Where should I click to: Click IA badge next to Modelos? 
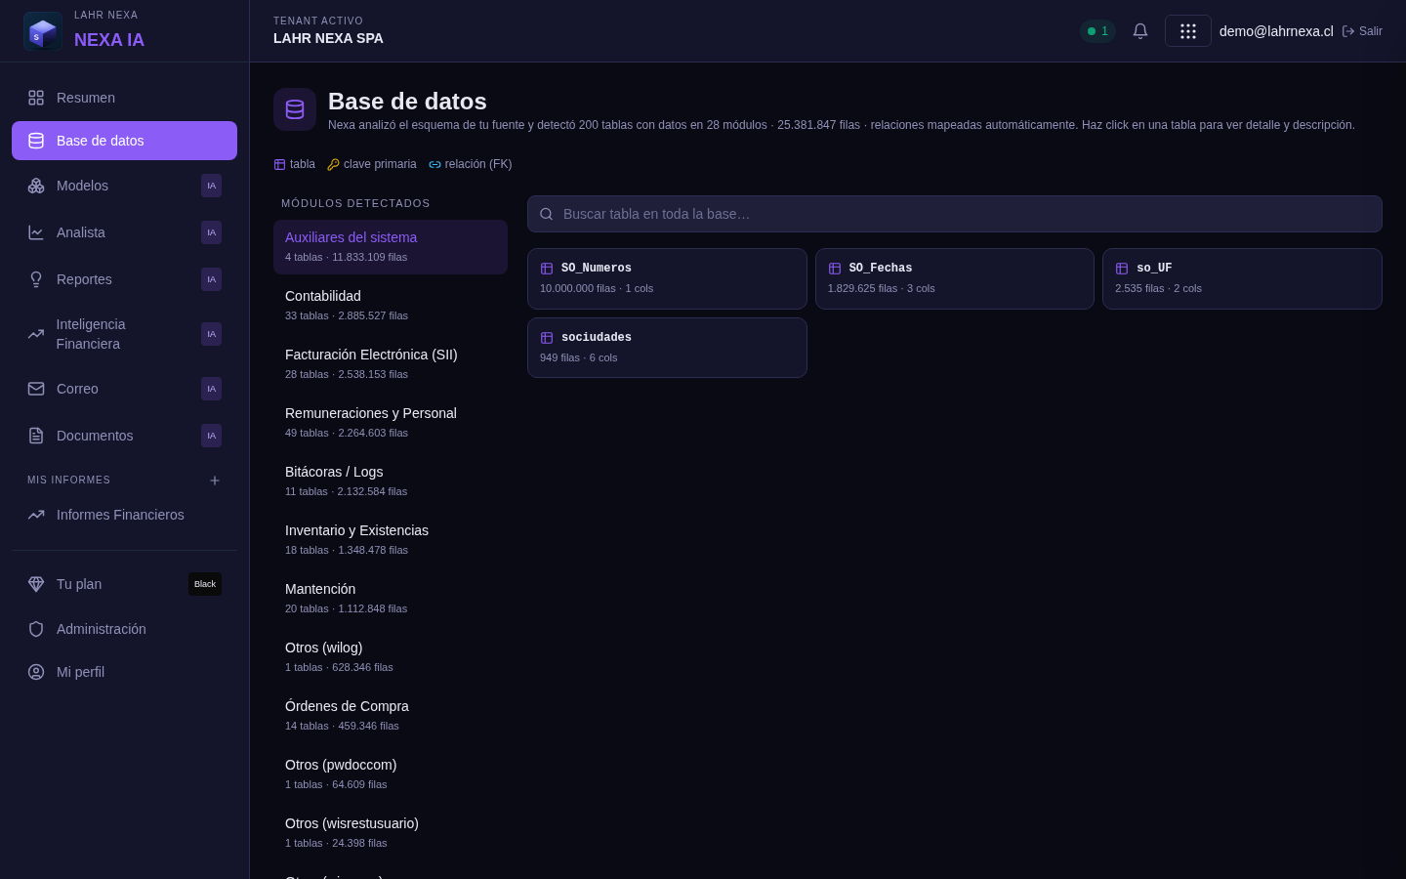211,186
